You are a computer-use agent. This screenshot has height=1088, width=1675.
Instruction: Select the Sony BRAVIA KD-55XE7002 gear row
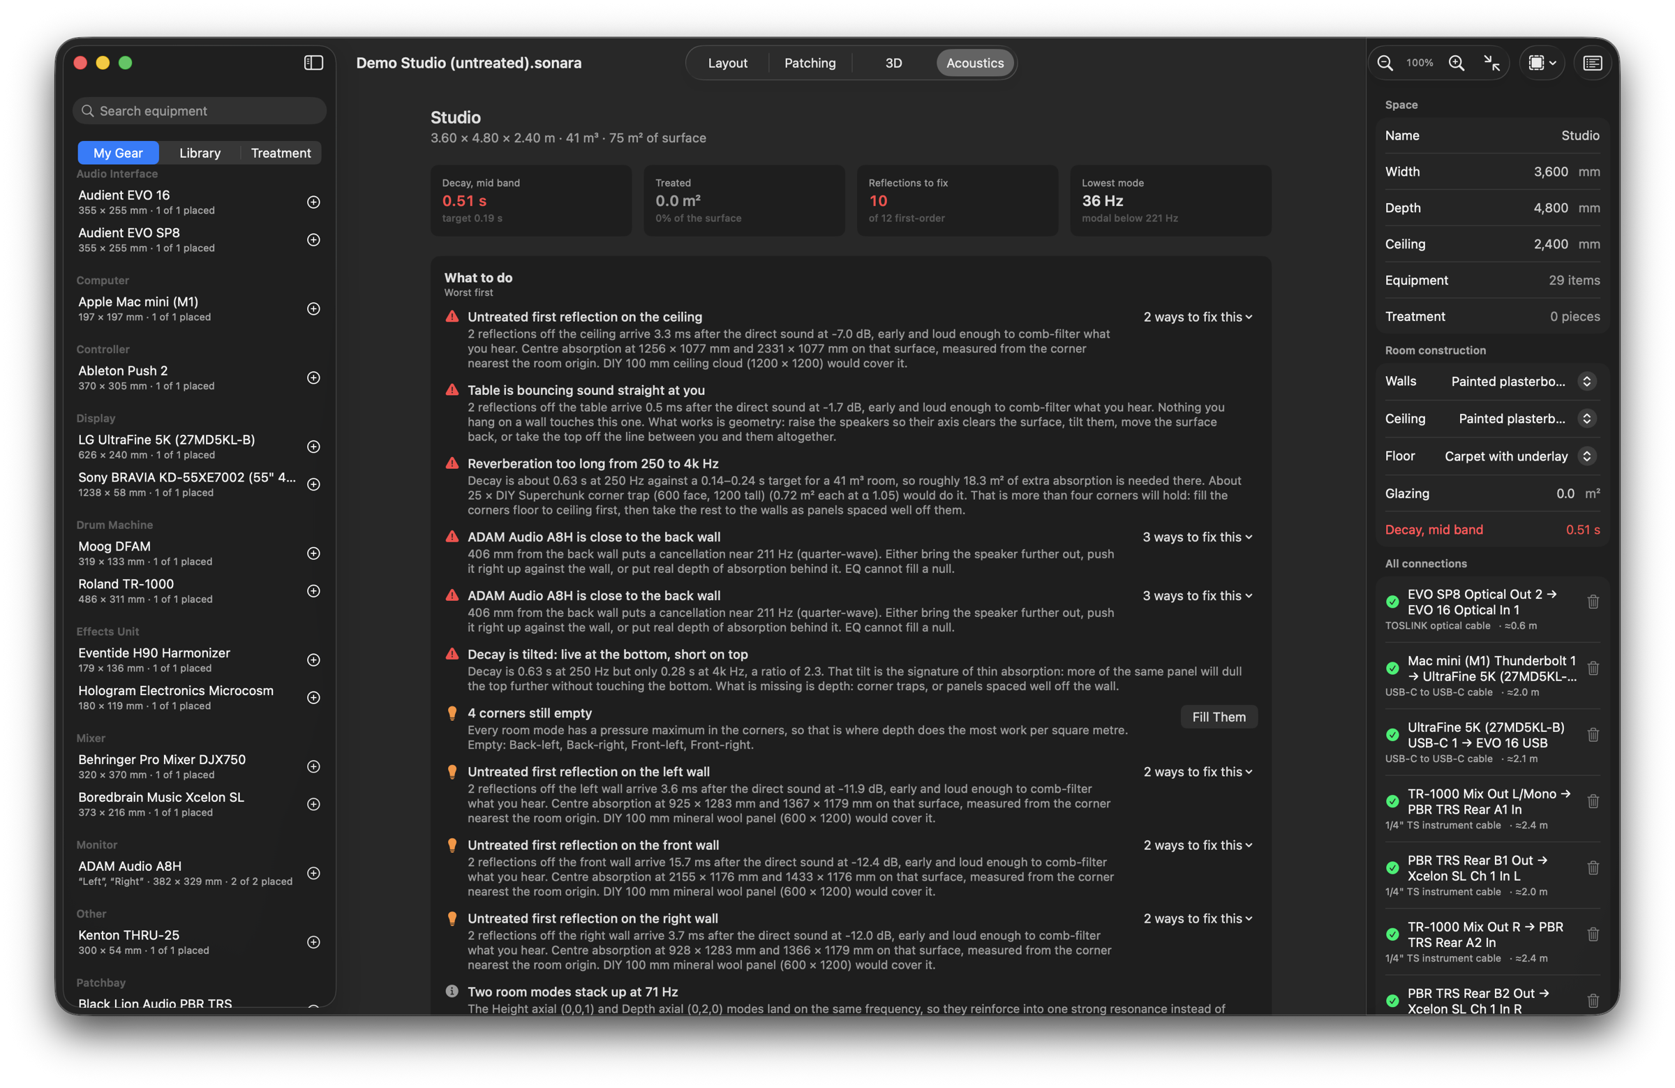point(200,484)
